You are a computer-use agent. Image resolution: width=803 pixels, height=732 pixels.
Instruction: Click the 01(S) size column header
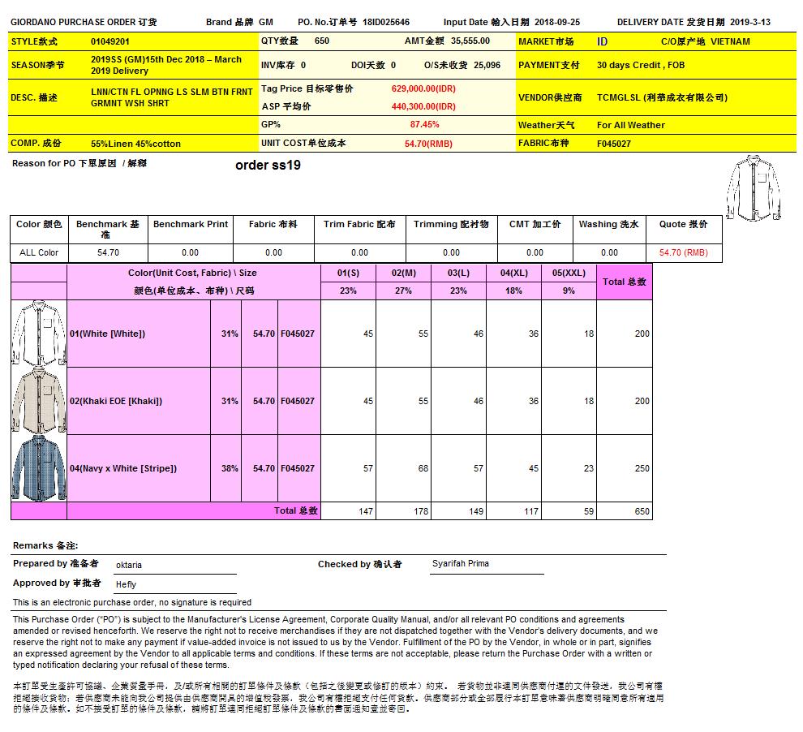coord(348,273)
